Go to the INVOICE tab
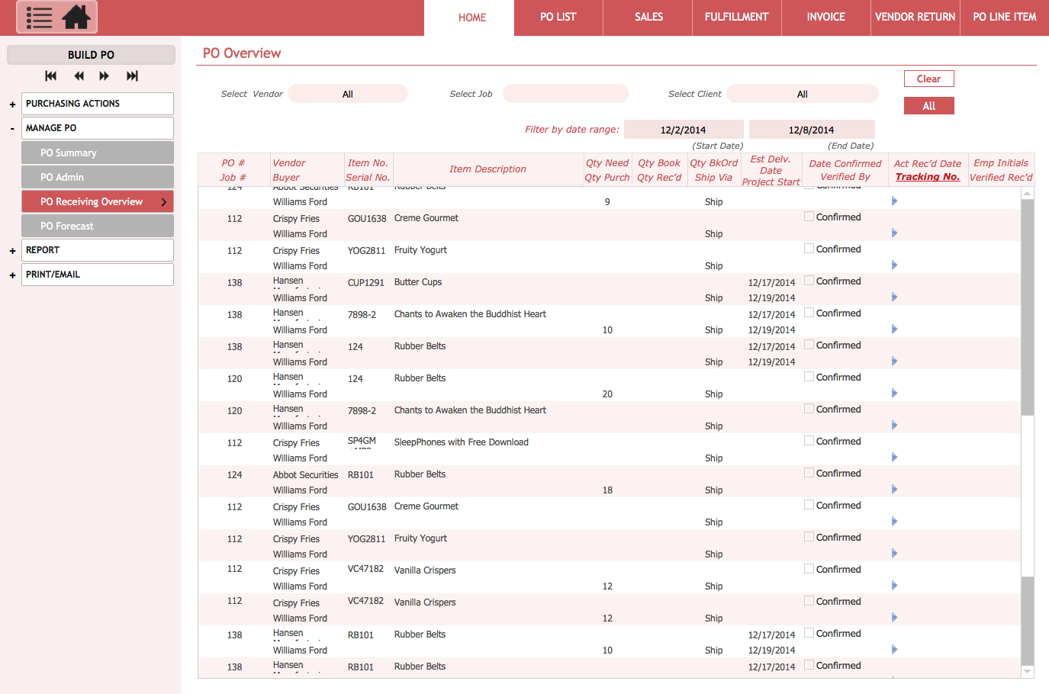The image size is (1049, 694). [x=826, y=18]
